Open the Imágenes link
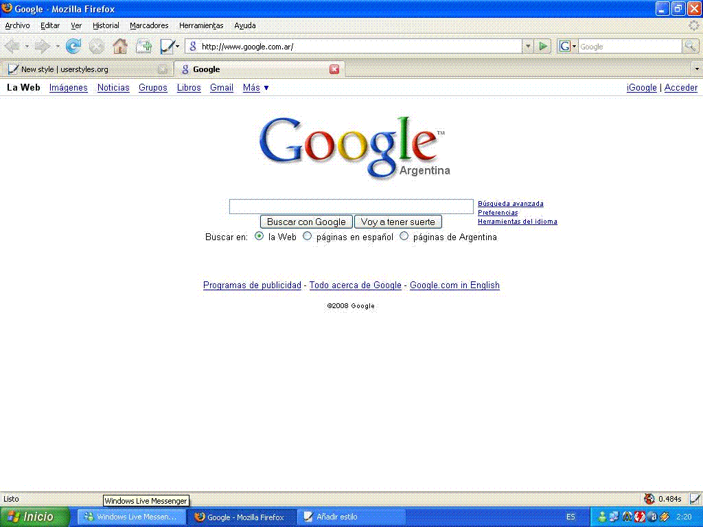Image resolution: width=703 pixels, height=527 pixels. (68, 87)
